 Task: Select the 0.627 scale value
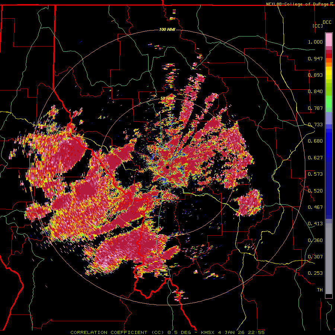point(315,158)
